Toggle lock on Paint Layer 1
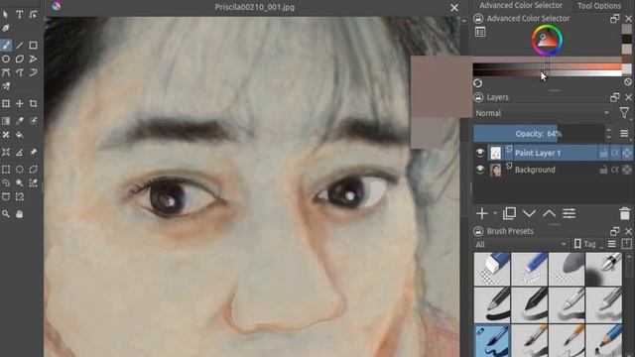 [603, 153]
